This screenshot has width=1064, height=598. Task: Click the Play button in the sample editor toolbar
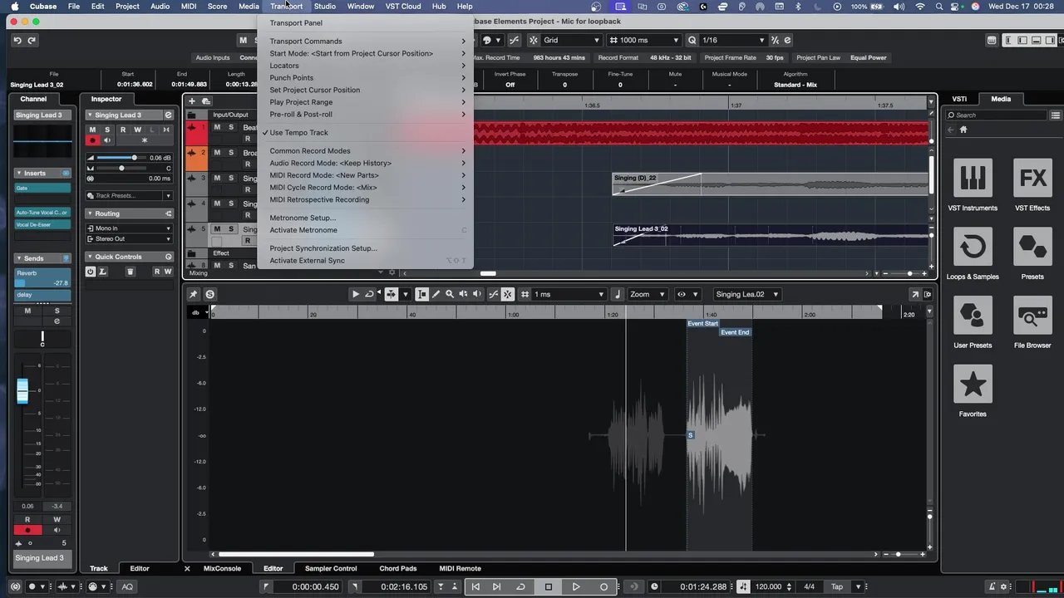point(356,294)
